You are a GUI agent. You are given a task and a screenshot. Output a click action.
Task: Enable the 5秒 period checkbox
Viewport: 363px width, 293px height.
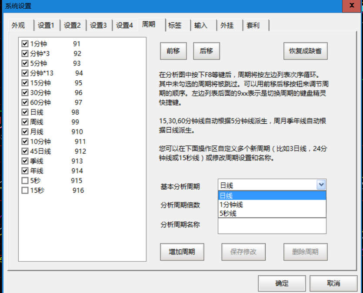(25, 181)
